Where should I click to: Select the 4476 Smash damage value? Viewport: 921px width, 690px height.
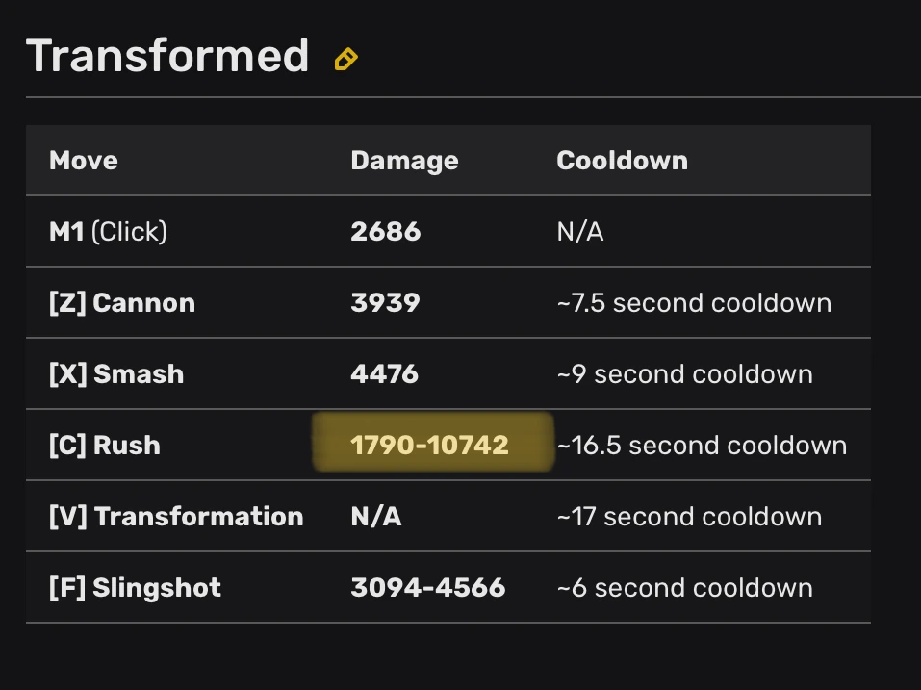click(x=384, y=373)
